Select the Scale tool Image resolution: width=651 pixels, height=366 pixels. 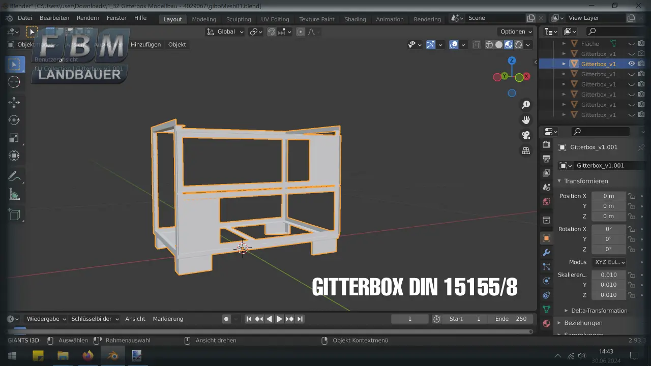(14, 138)
